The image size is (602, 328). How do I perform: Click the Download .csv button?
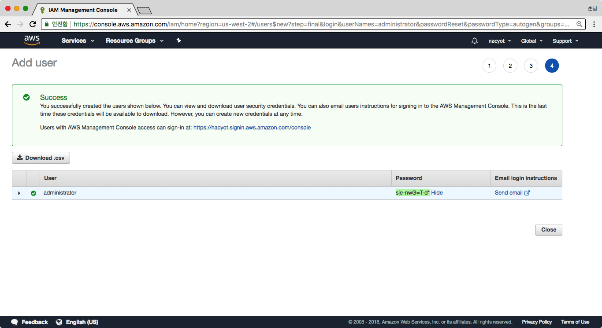41,158
